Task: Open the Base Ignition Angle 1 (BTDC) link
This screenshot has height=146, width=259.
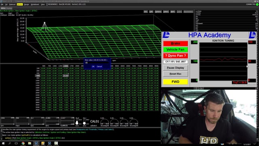Action: 28,138
